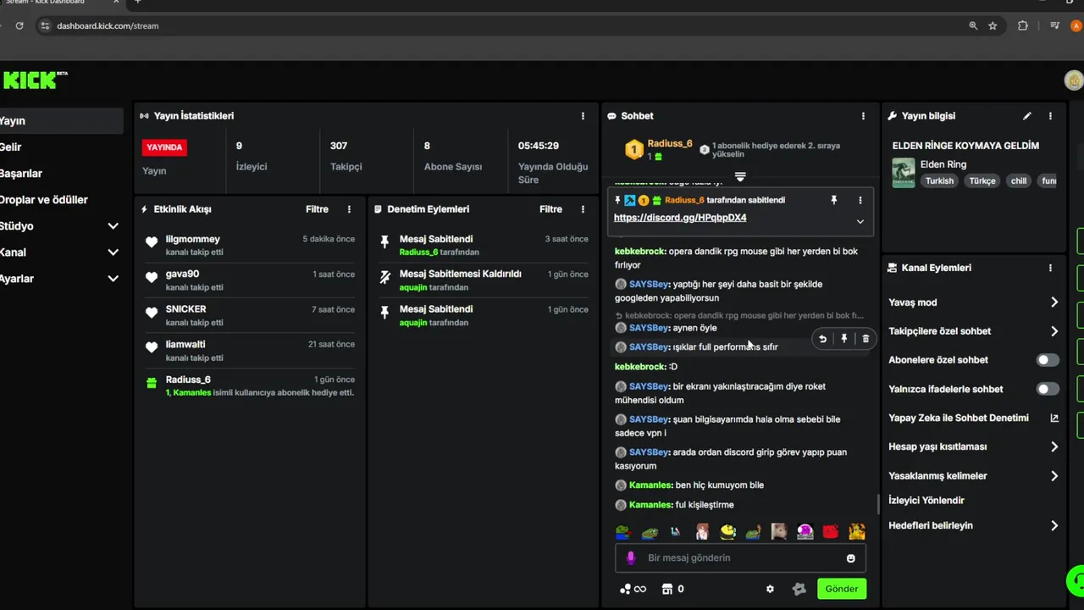Expand the Ayarlar sidebar section
Screen dimensions: 1084x610
coord(113,279)
